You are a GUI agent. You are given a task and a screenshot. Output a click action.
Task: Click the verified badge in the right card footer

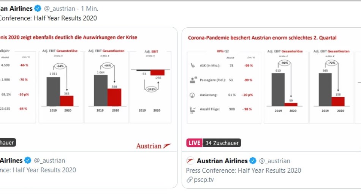pos(253,161)
